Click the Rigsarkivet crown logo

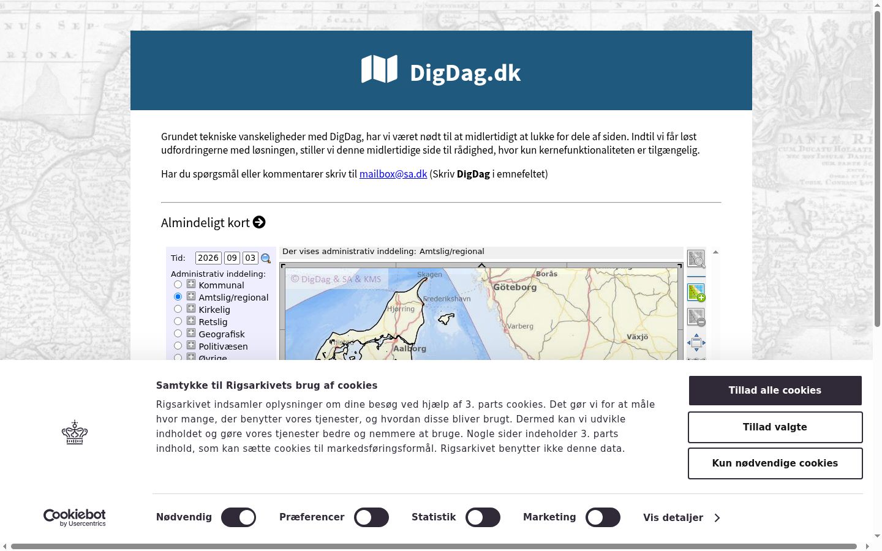pyautogui.click(x=75, y=432)
